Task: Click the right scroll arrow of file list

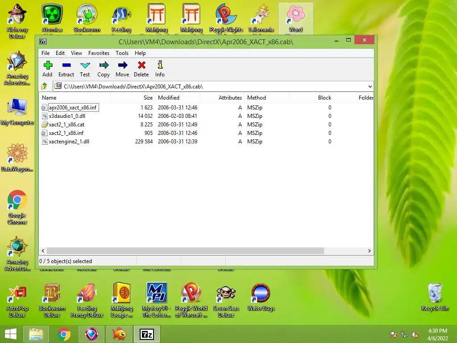Action: click(x=369, y=251)
